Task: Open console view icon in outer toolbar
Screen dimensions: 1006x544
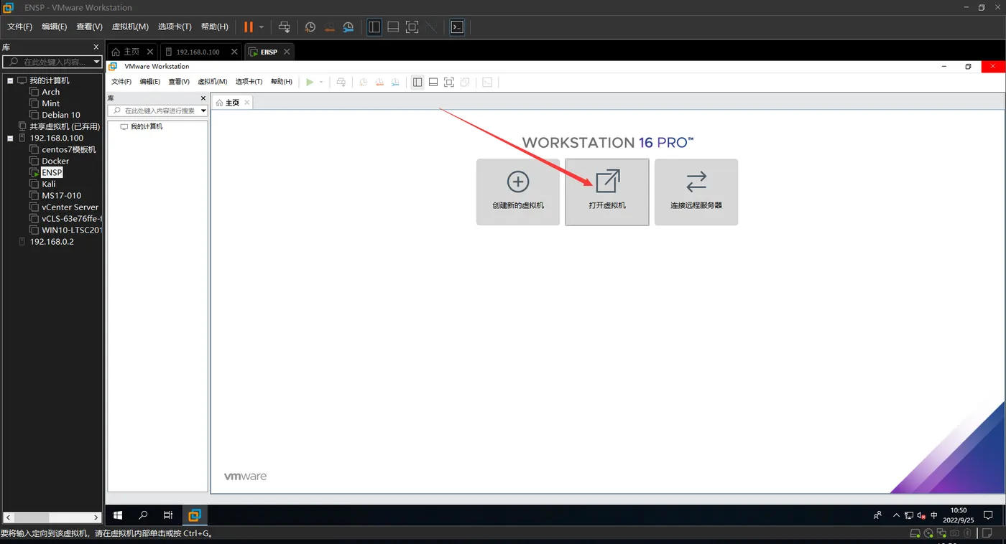Action: click(457, 27)
